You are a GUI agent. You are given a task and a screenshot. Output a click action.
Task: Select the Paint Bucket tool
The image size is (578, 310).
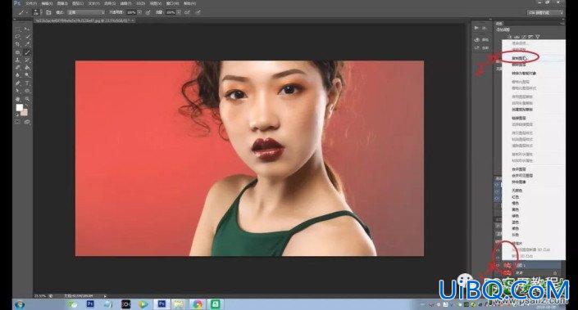point(27,68)
